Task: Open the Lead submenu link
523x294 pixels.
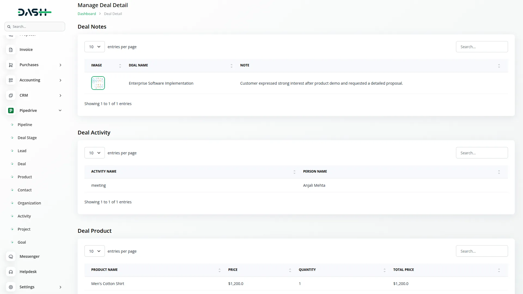Action: pyautogui.click(x=22, y=151)
